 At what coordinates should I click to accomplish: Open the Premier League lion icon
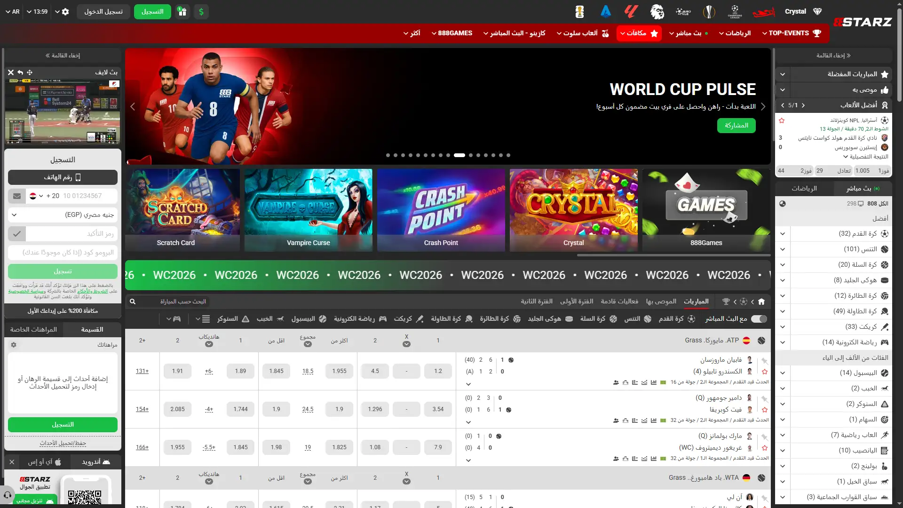pos(657,11)
